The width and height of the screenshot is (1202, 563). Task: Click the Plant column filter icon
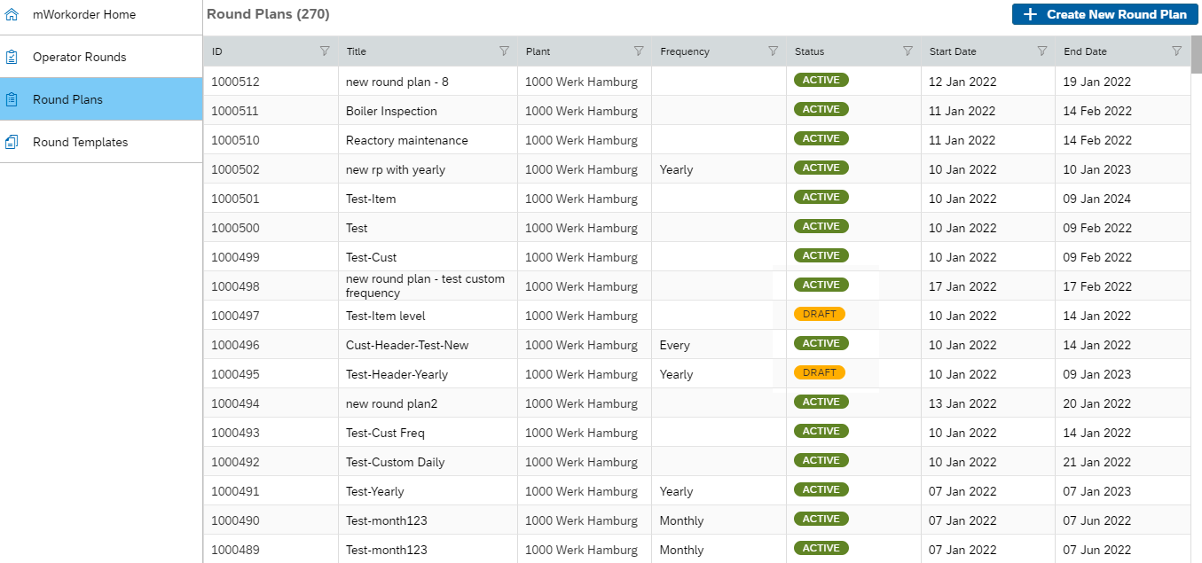pos(639,51)
